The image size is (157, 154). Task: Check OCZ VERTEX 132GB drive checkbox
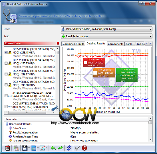[6, 107]
